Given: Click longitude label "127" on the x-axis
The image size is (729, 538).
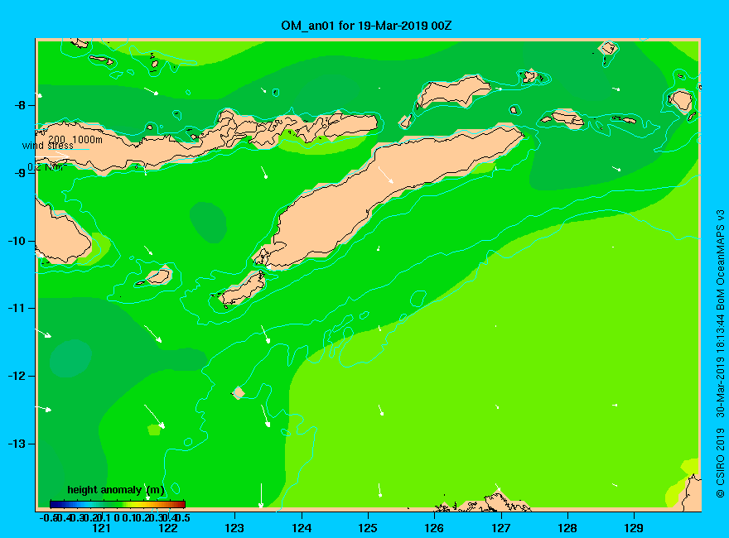Looking at the screenshot, I should click(x=500, y=528).
